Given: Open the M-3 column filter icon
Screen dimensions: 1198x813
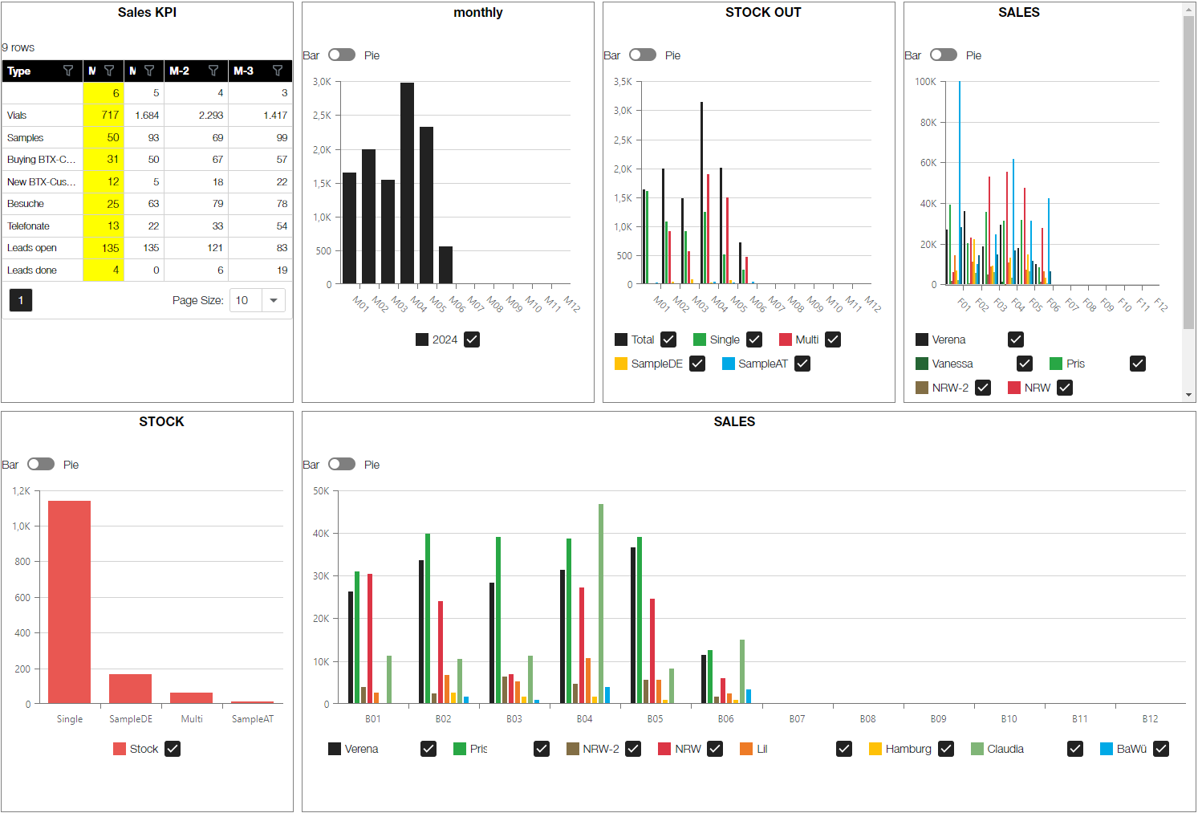Looking at the screenshot, I should pyautogui.click(x=278, y=71).
